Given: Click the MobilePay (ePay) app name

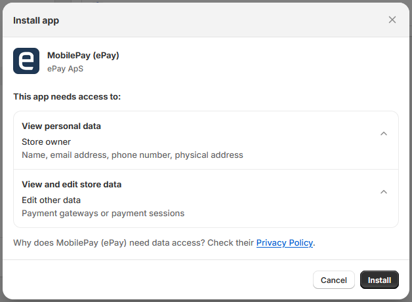Looking at the screenshot, I should (83, 55).
